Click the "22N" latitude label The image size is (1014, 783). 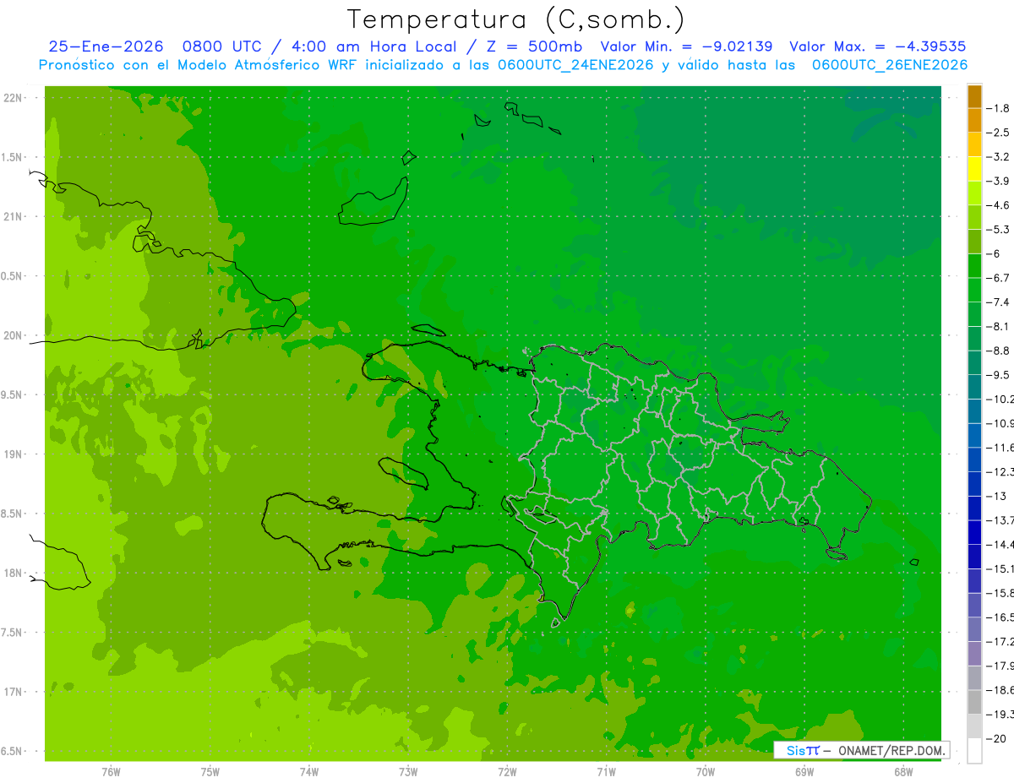(13, 98)
